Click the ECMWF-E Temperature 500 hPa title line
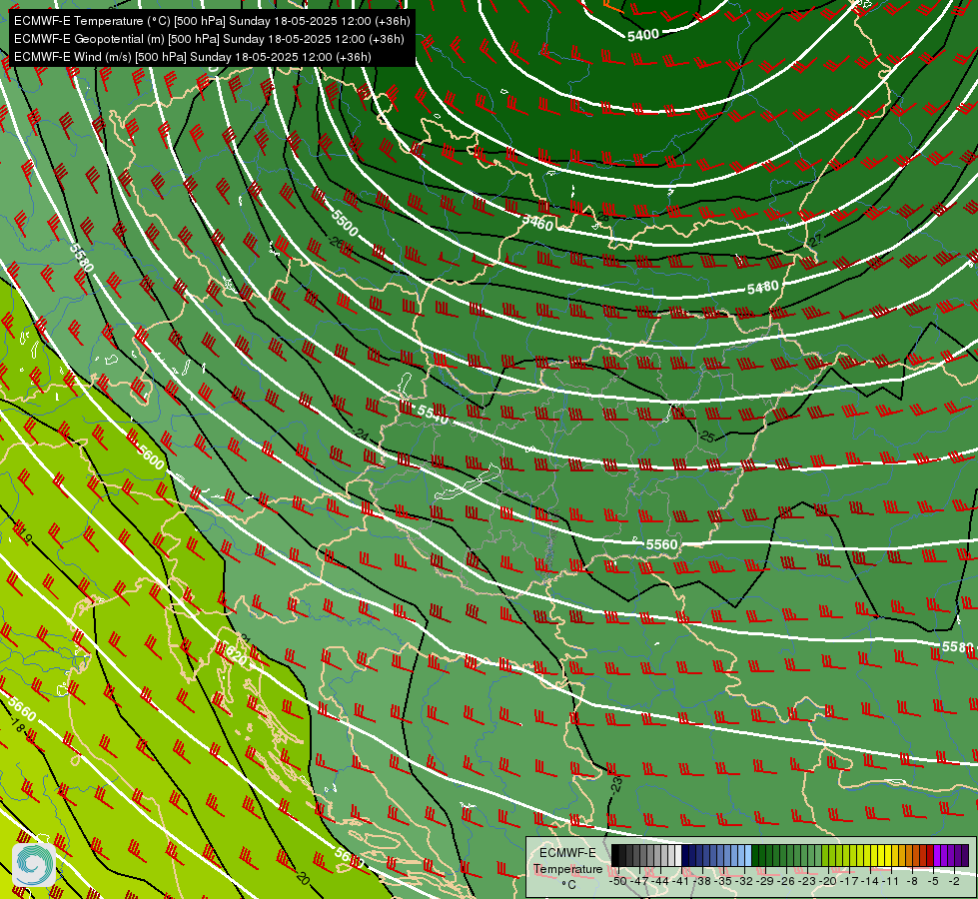978x899 pixels. (x=212, y=21)
